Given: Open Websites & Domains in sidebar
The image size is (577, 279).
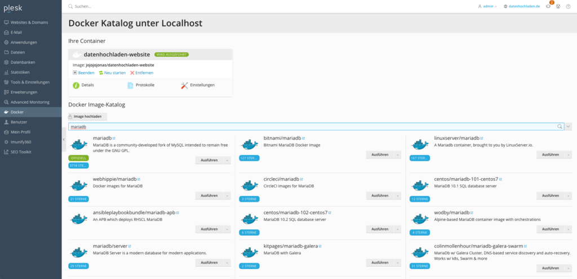Looking at the screenshot, I should click(x=30, y=23).
